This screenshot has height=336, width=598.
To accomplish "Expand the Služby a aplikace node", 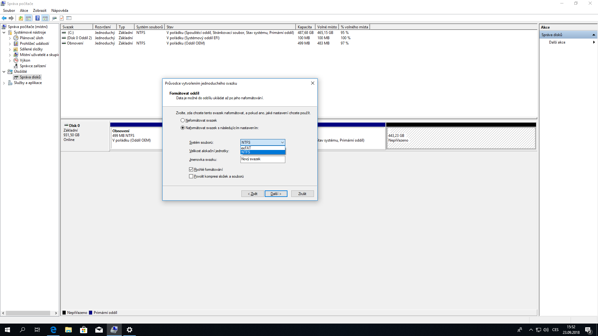I will pyautogui.click(x=4, y=83).
